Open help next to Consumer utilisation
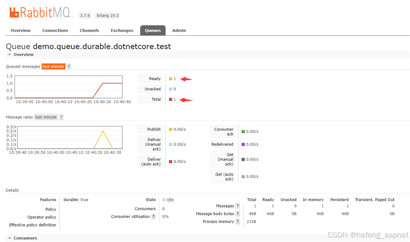This screenshot has height=242, width=410. pos(153,216)
